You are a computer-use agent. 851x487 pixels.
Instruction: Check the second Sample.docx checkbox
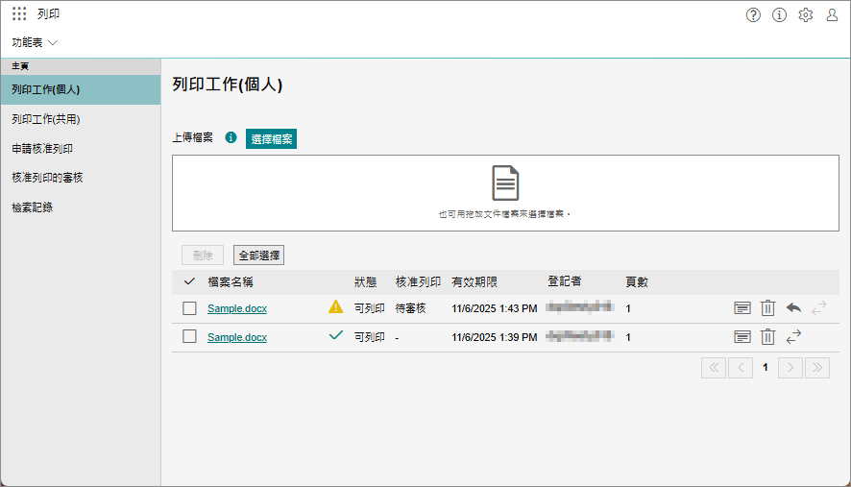(189, 337)
